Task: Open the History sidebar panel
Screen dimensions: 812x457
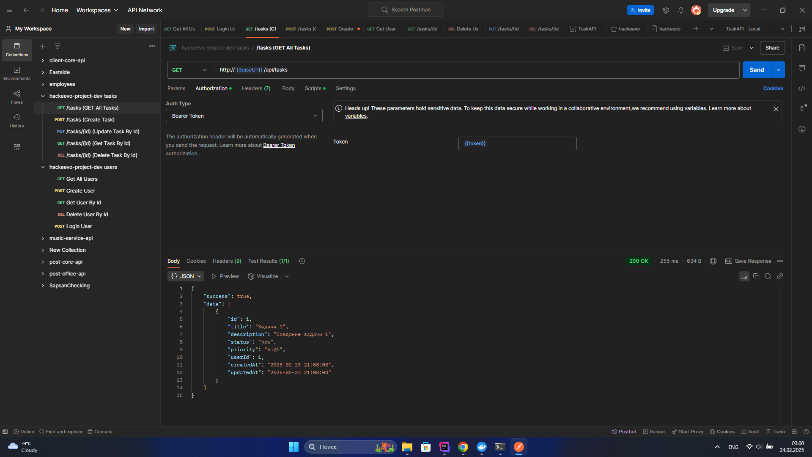Action: (16, 121)
